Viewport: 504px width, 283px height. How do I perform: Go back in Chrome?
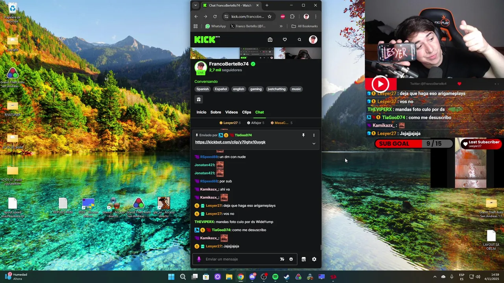(196, 17)
